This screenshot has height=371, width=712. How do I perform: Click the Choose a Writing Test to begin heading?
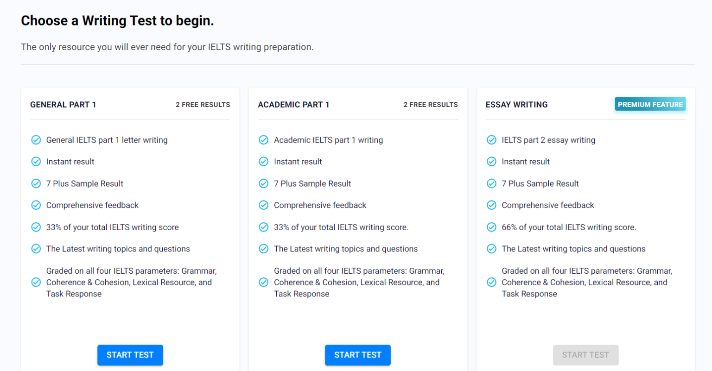pos(117,21)
